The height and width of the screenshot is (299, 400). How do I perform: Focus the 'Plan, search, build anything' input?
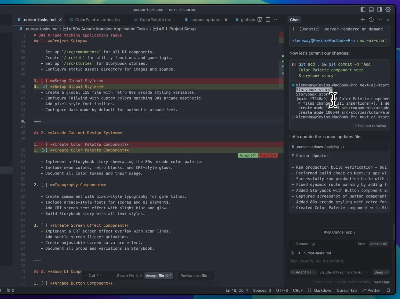click(x=339, y=261)
